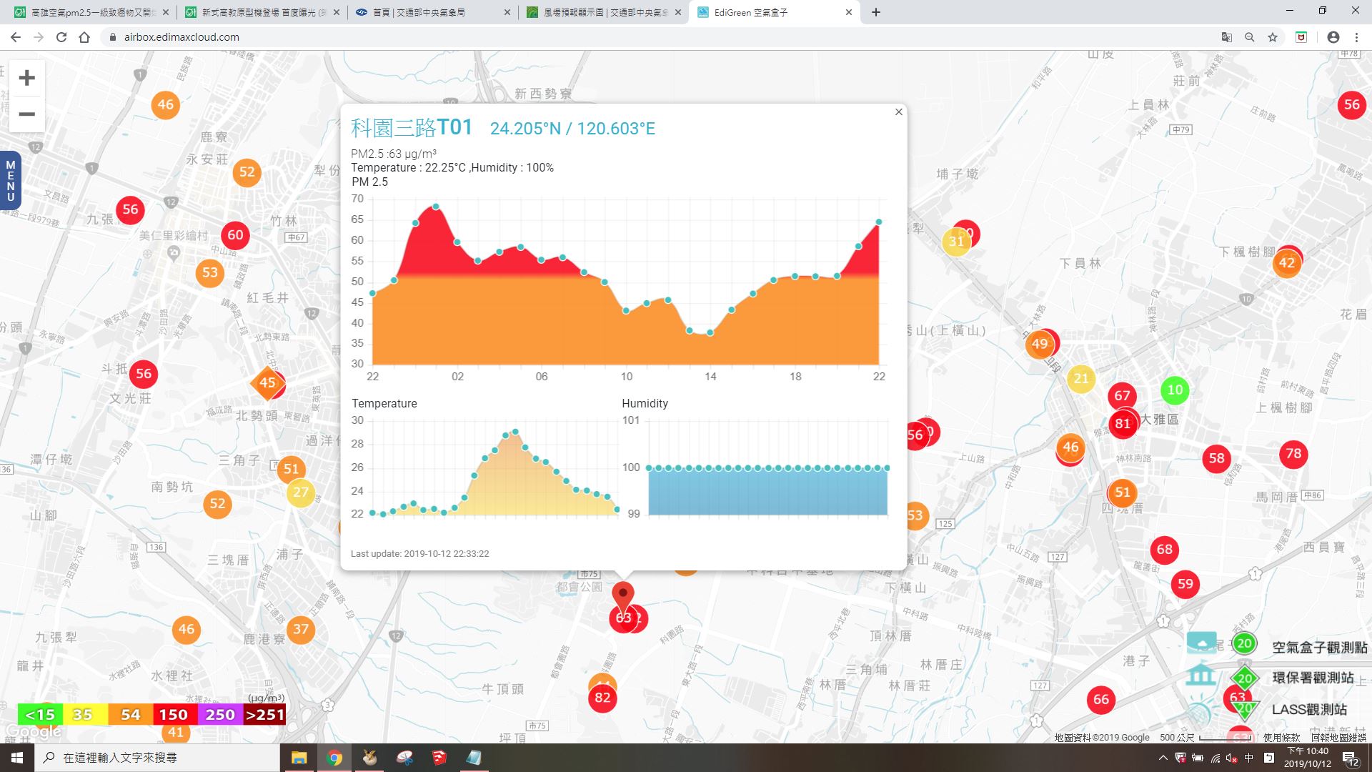Click the airbox cloud device legend icon

point(1201,642)
